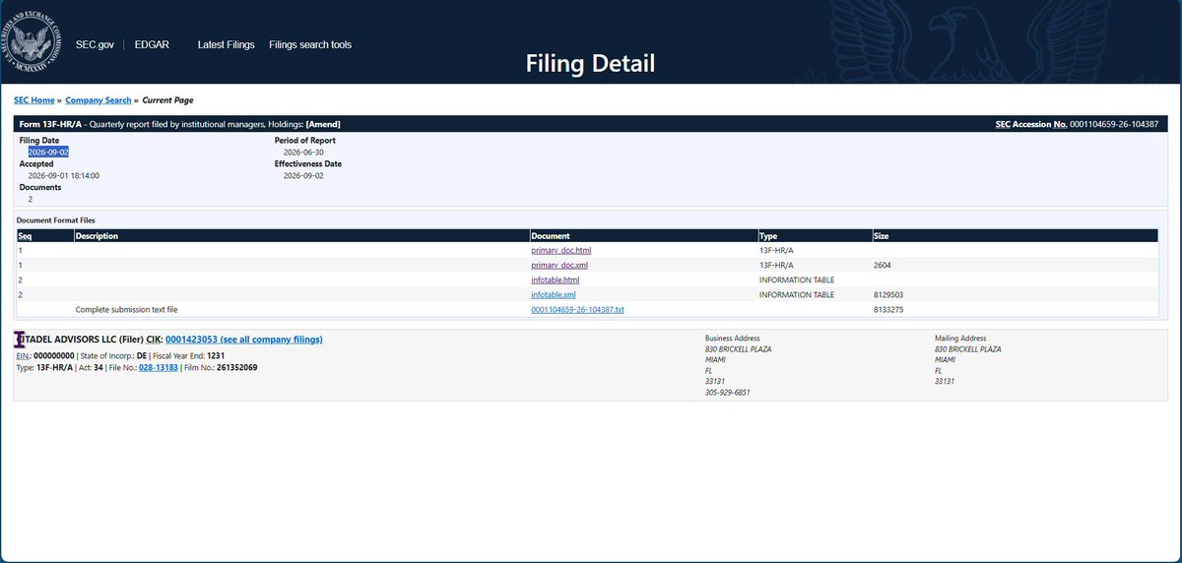Open infotable.xml document link

pyautogui.click(x=554, y=295)
